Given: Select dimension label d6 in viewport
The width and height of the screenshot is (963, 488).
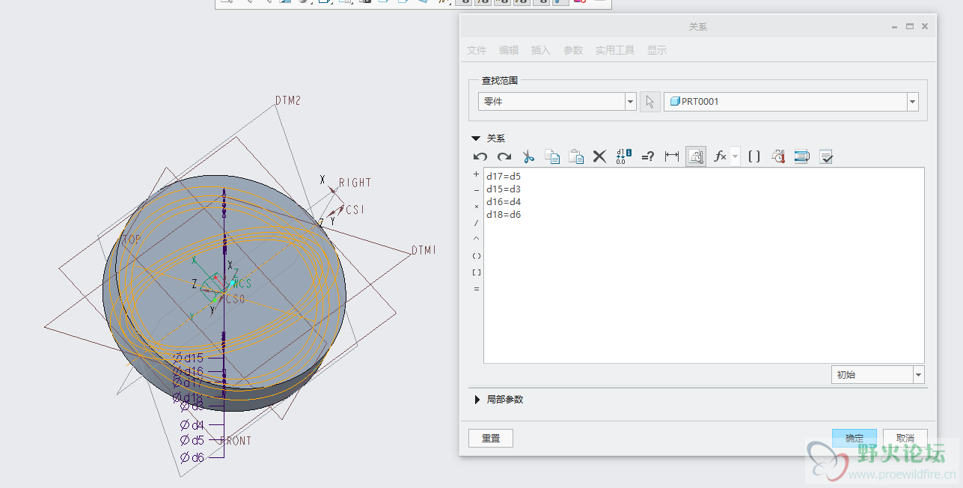Looking at the screenshot, I should click(x=192, y=457).
